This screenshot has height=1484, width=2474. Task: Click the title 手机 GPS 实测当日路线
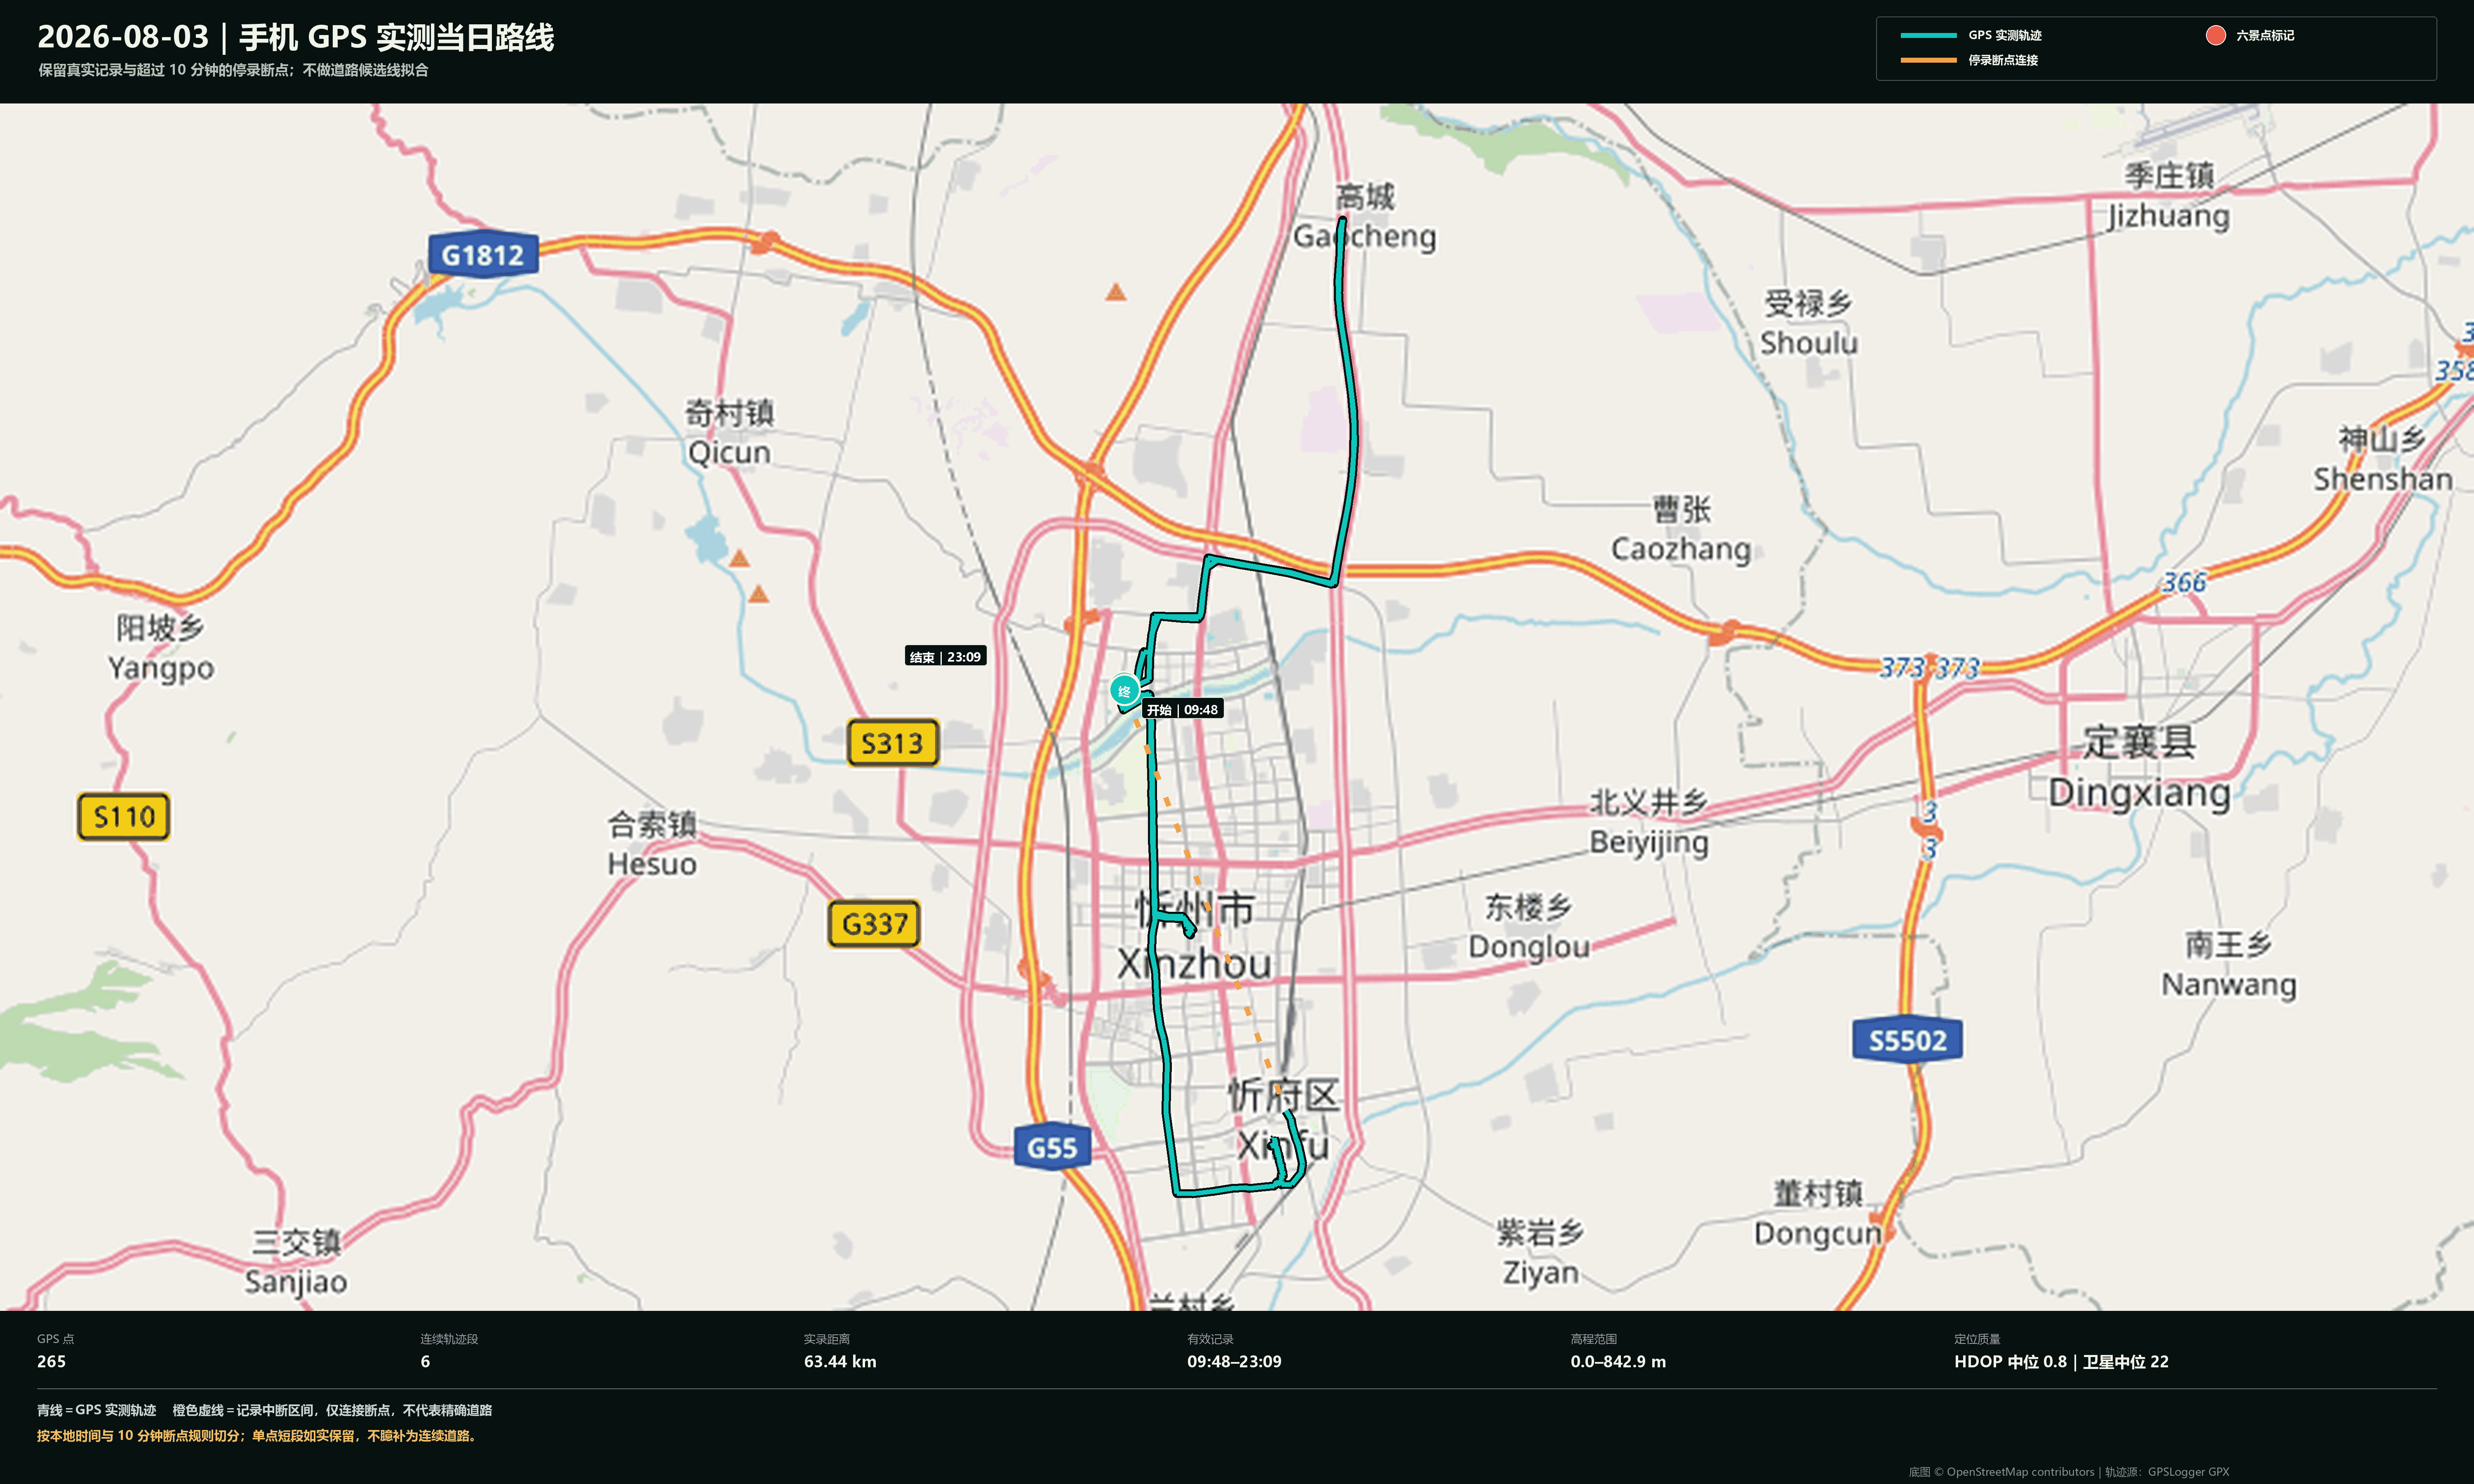[396, 37]
